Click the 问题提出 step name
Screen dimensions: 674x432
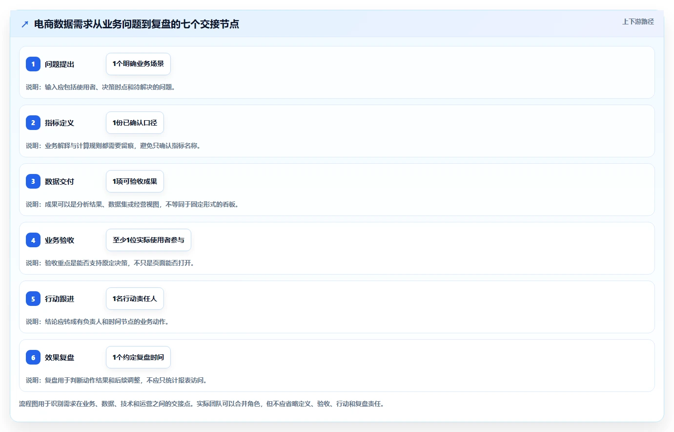pos(60,64)
